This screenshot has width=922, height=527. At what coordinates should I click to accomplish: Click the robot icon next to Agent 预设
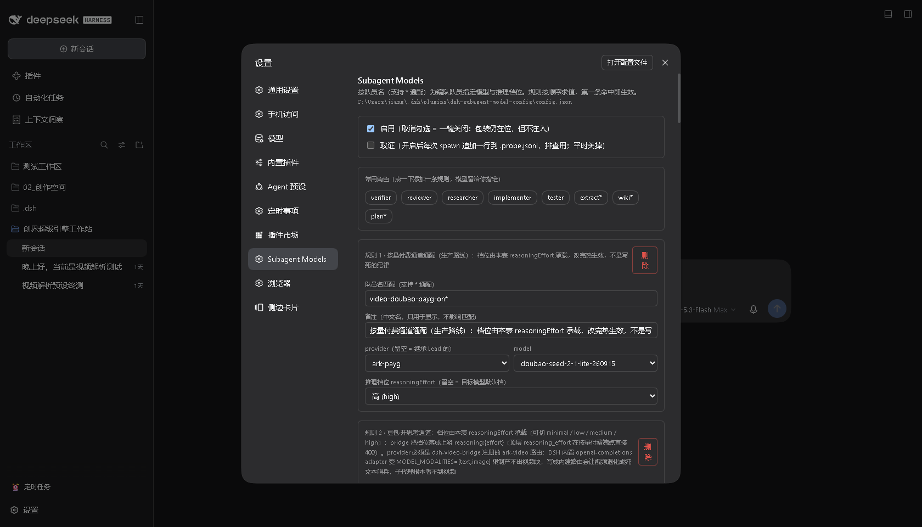coord(259,187)
